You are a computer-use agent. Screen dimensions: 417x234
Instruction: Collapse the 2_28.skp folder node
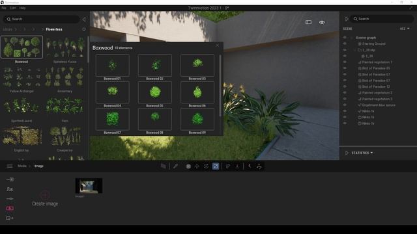[x=354, y=50]
